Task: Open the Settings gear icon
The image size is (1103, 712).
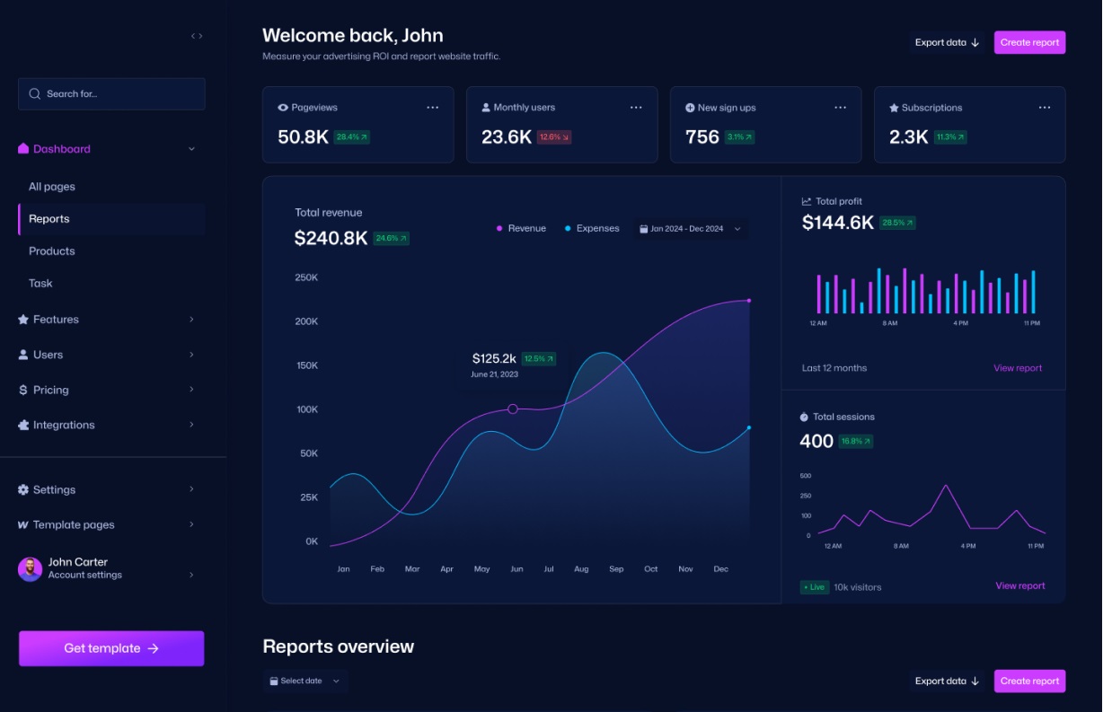Action: click(x=25, y=489)
